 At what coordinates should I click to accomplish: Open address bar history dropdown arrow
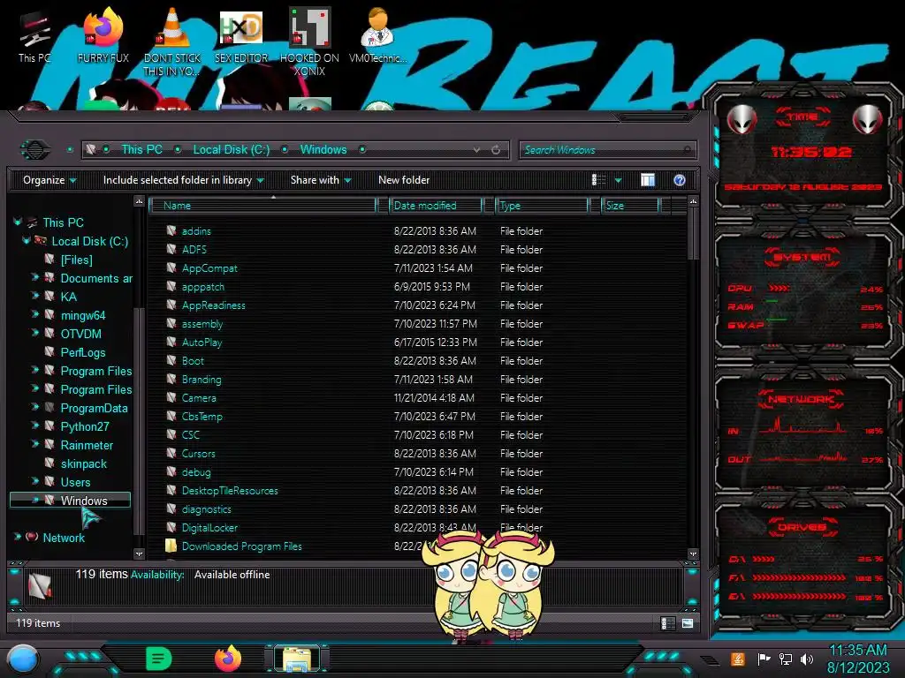pyautogui.click(x=476, y=150)
